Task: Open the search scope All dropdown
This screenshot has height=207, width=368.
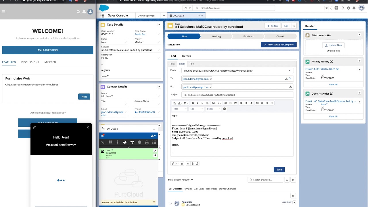Action: click(x=187, y=8)
